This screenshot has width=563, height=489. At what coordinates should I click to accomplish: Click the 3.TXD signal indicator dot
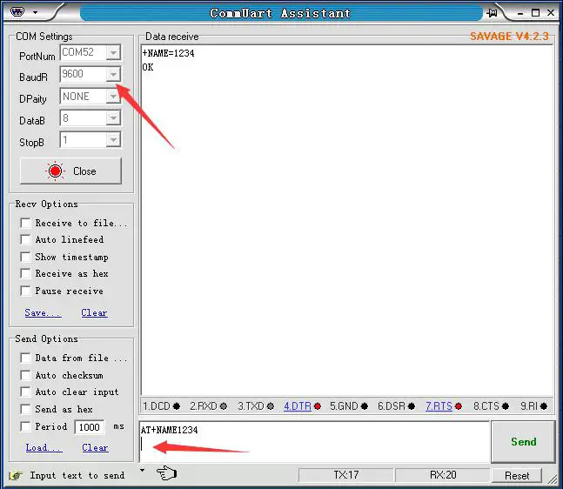click(271, 406)
